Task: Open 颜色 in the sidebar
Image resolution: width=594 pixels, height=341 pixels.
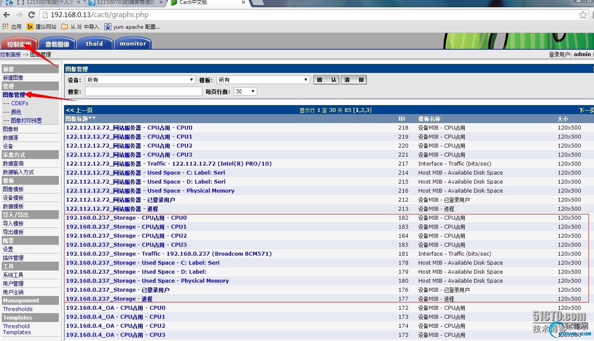Action: [16, 112]
